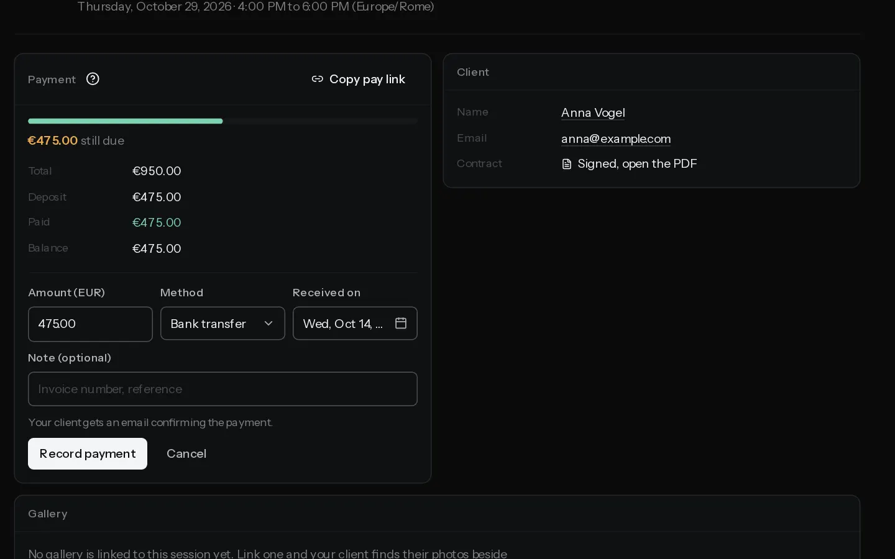Click the Record payment button
The image size is (895, 559).
coord(88,453)
